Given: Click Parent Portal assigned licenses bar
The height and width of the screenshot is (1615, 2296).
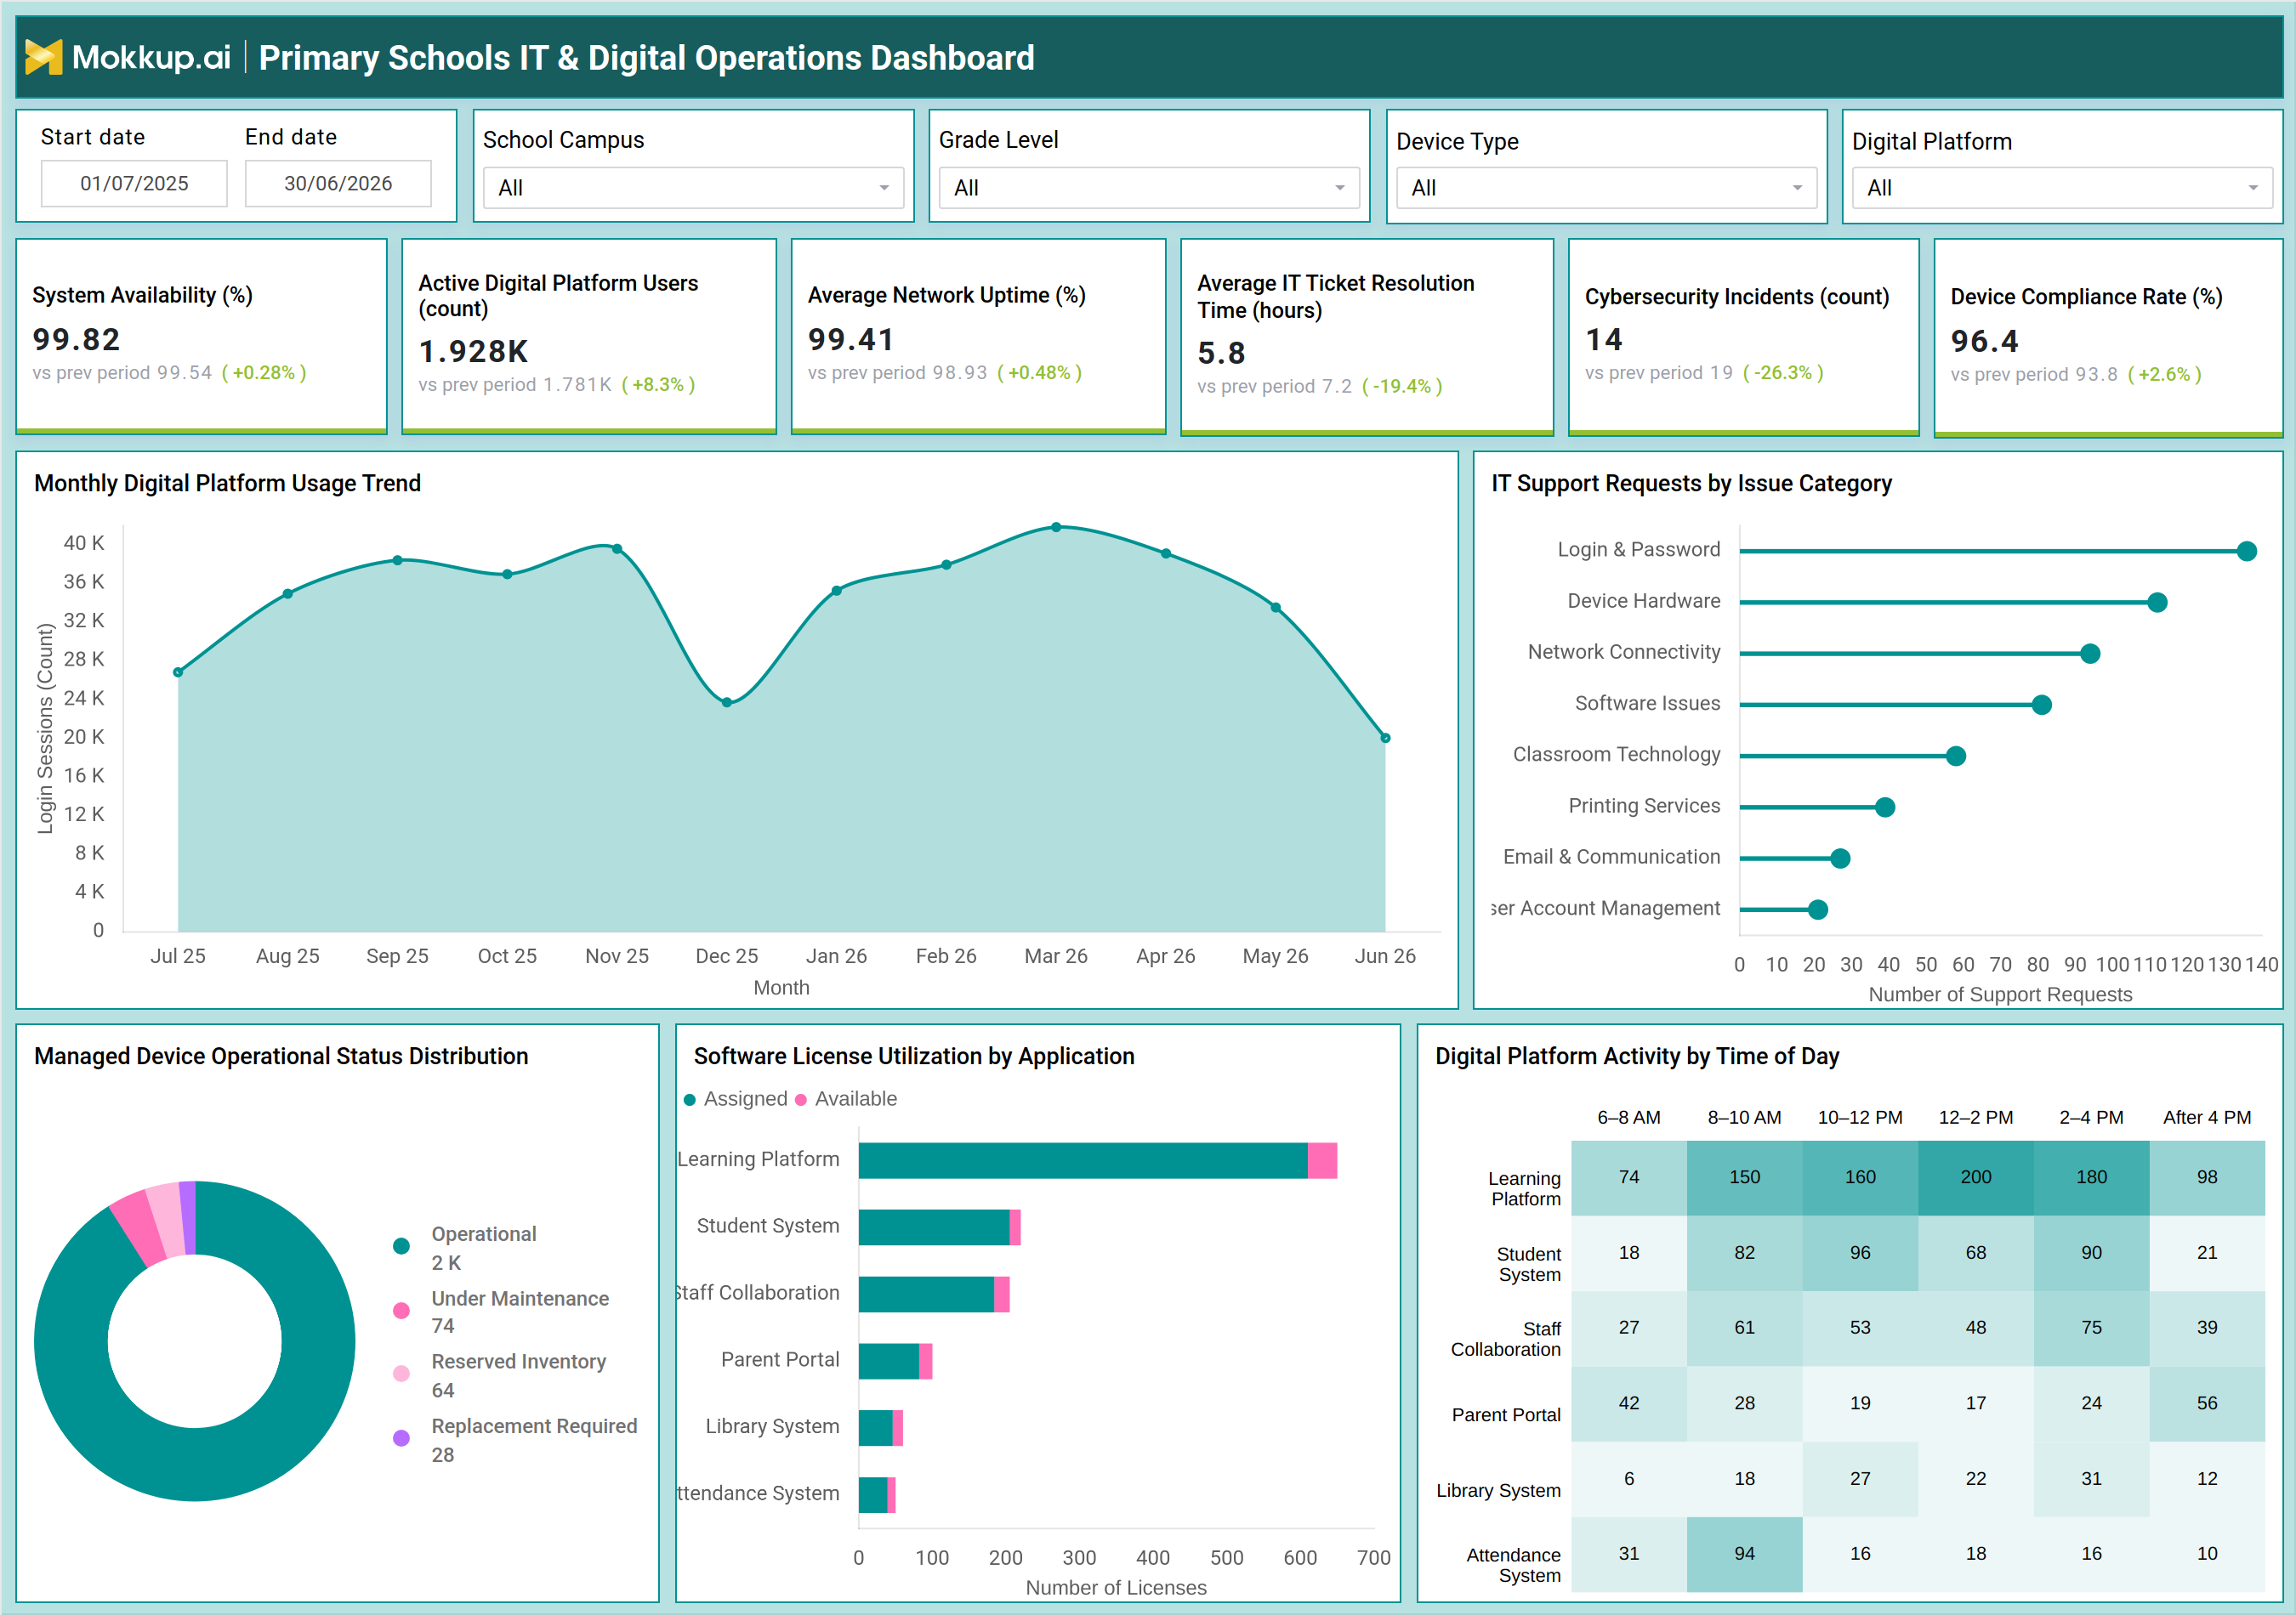Looking at the screenshot, I should pos(889,1361).
